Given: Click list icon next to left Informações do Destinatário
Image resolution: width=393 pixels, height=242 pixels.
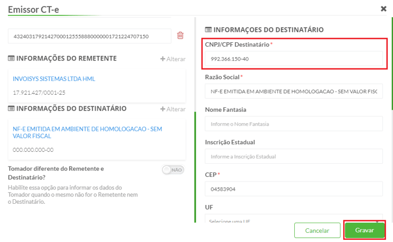Looking at the screenshot, I should [x=11, y=108].
